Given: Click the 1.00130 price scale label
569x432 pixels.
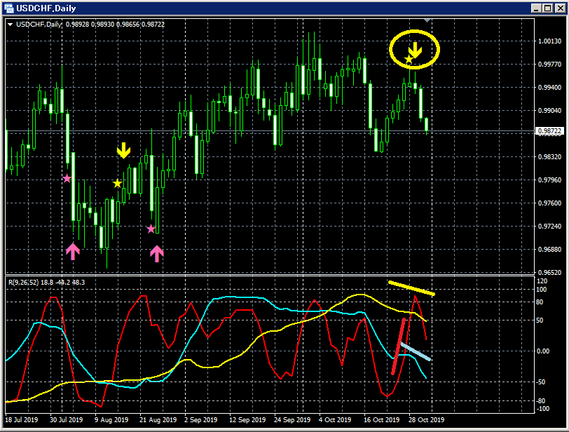Looking at the screenshot, I should 549,41.
